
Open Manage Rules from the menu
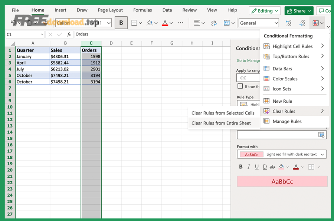(294, 121)
